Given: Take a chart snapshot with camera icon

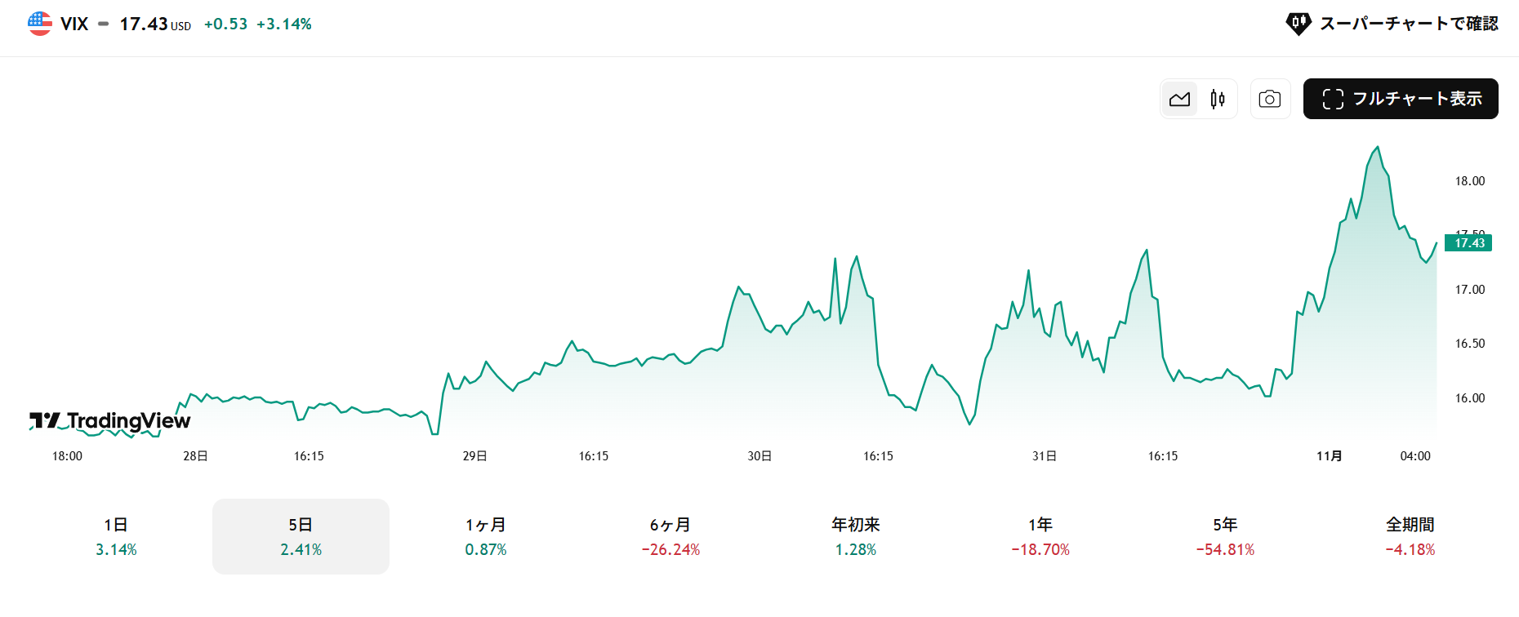Looking at the screenshot, I should (x=1270, y=100).
